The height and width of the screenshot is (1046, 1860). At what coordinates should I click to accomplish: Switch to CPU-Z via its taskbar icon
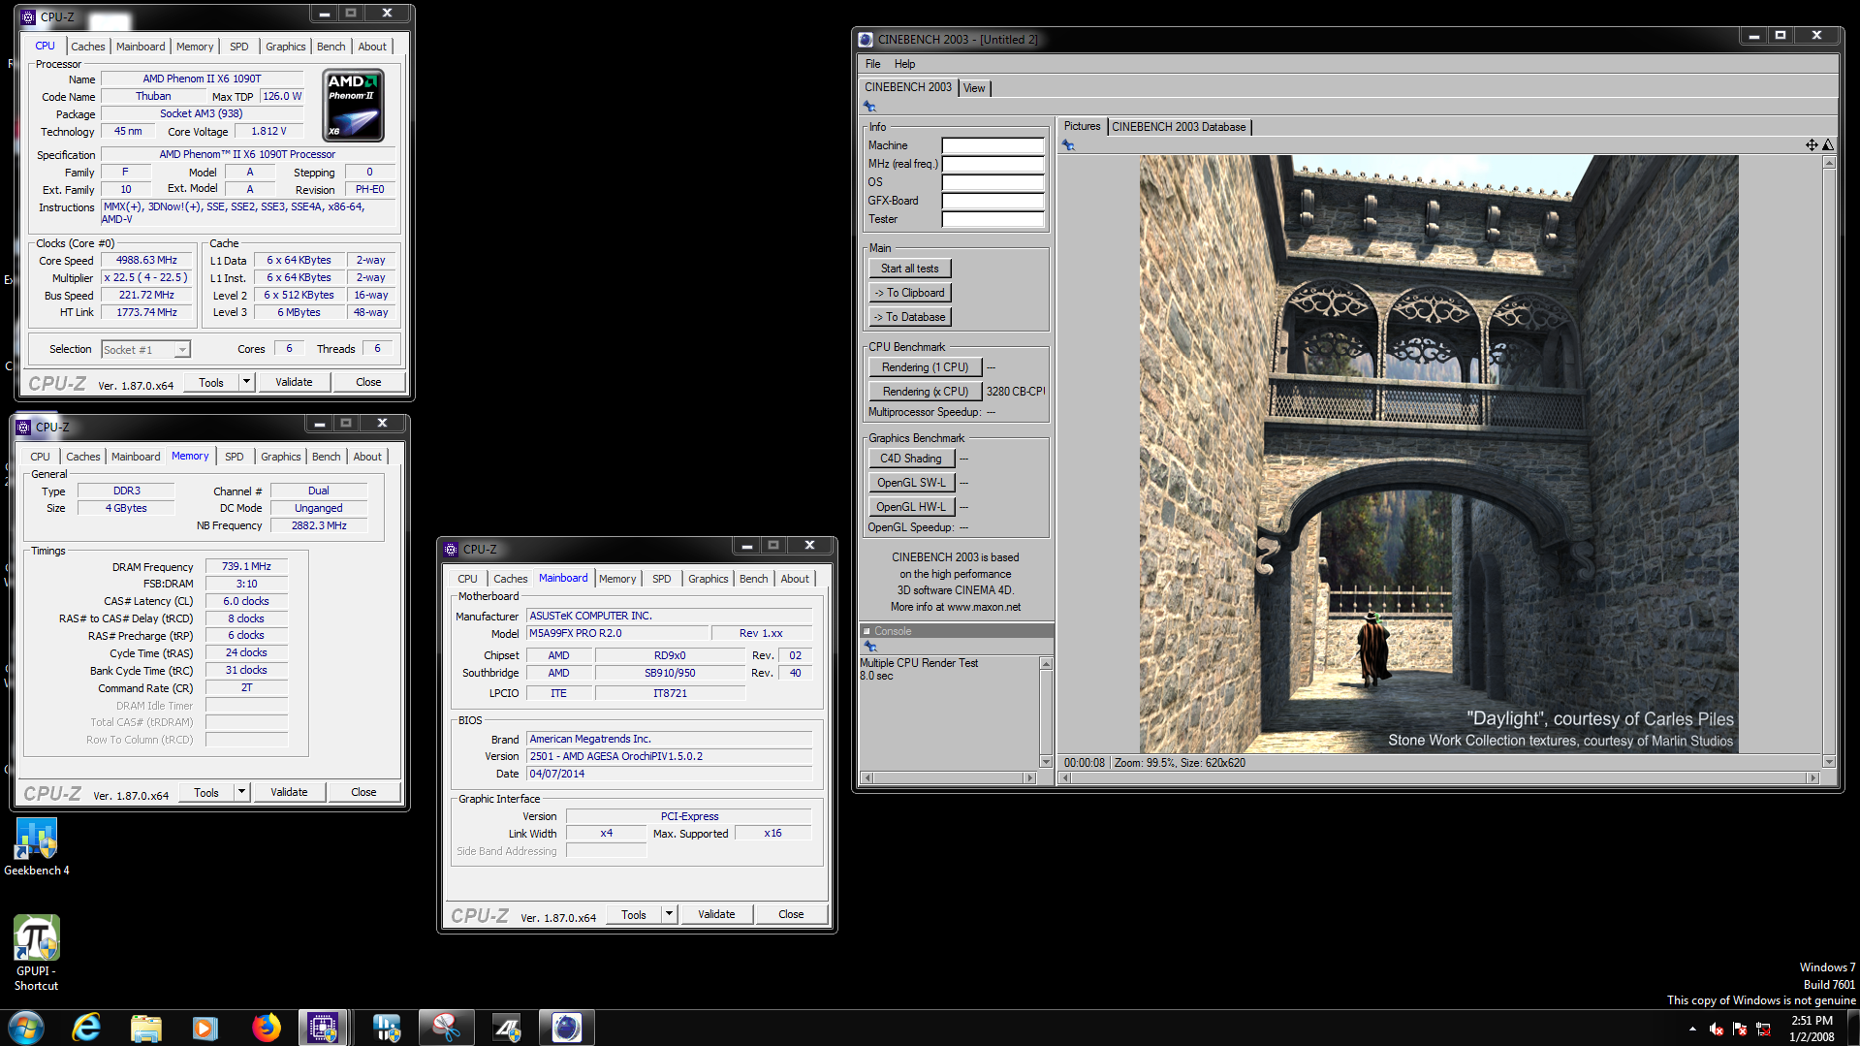323,1028
